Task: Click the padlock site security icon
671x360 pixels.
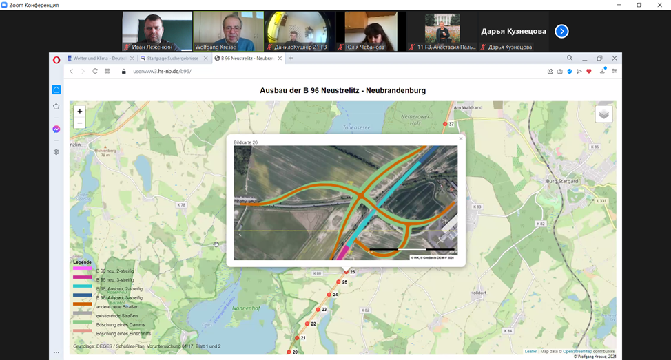Action: tap(124, 72)
